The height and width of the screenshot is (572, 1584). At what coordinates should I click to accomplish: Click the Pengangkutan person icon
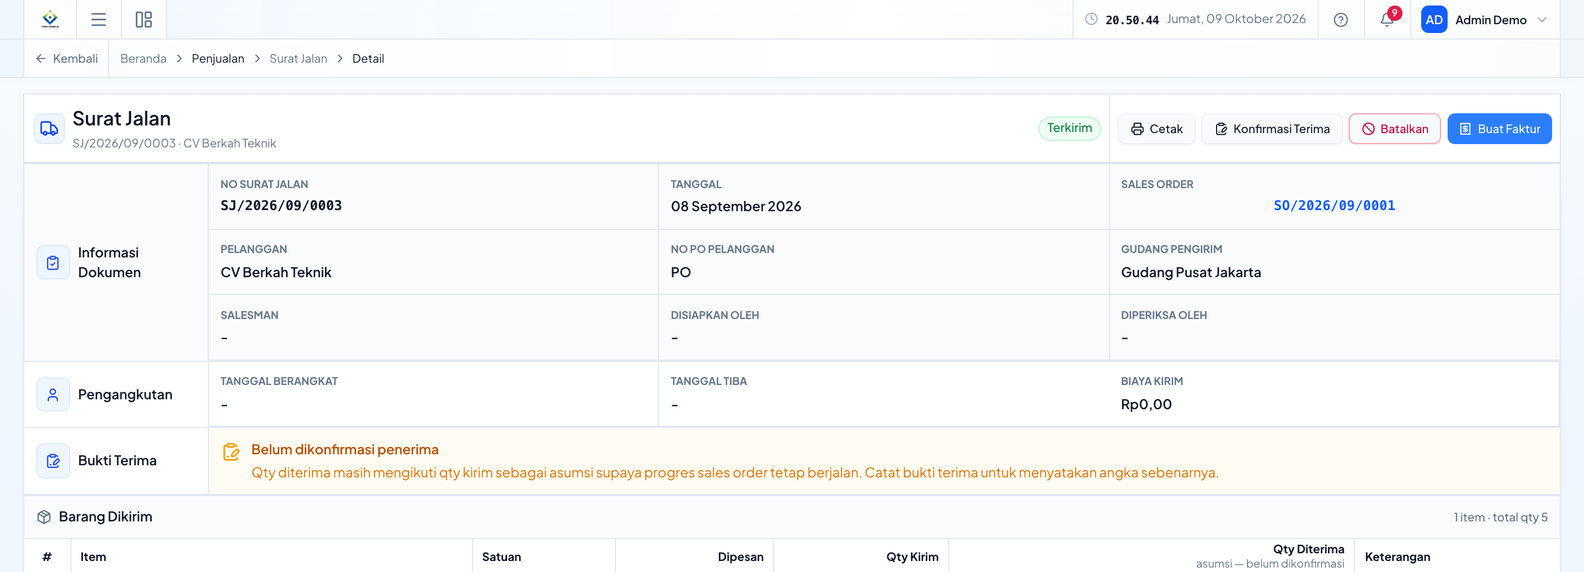[x=53, y=394]
